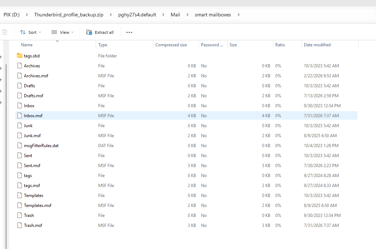Screen dimensions: 376x249
Task: Select the Junk.msf file icon
Action: click(20, 135)
